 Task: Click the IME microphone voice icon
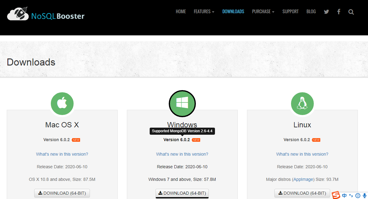365,196
